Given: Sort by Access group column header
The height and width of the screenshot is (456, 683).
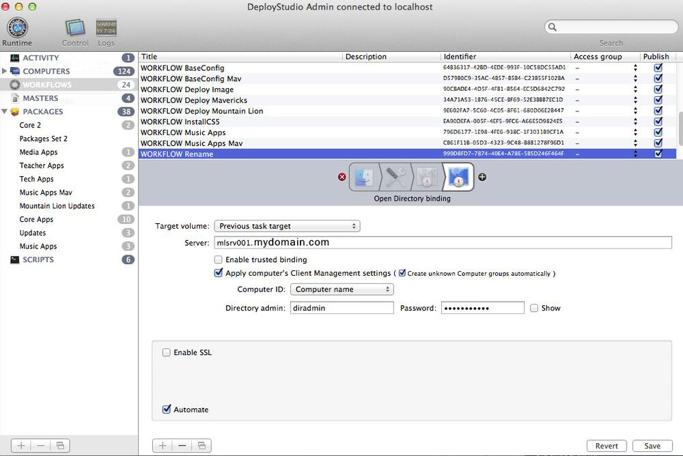Looking at the screenshot, I should tap(605, 57).
